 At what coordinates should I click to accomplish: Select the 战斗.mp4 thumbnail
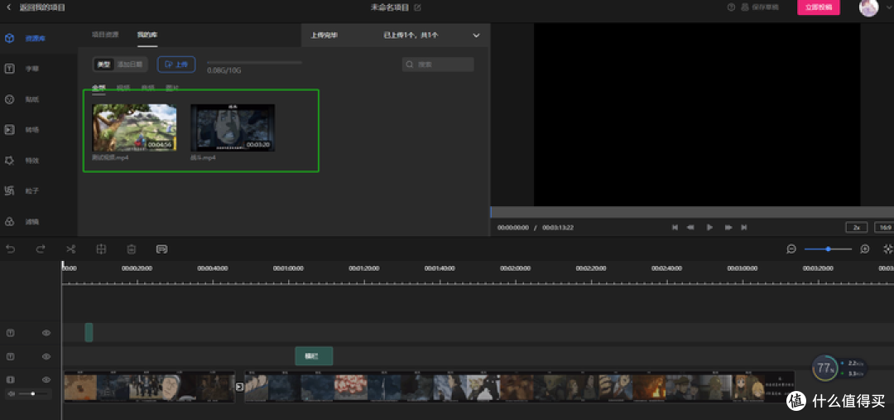(x=233, y=128)
